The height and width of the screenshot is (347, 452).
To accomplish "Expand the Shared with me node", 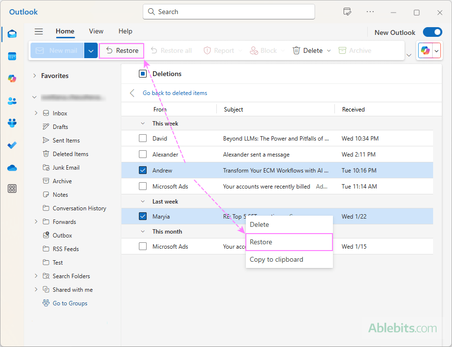I will 36,289.
